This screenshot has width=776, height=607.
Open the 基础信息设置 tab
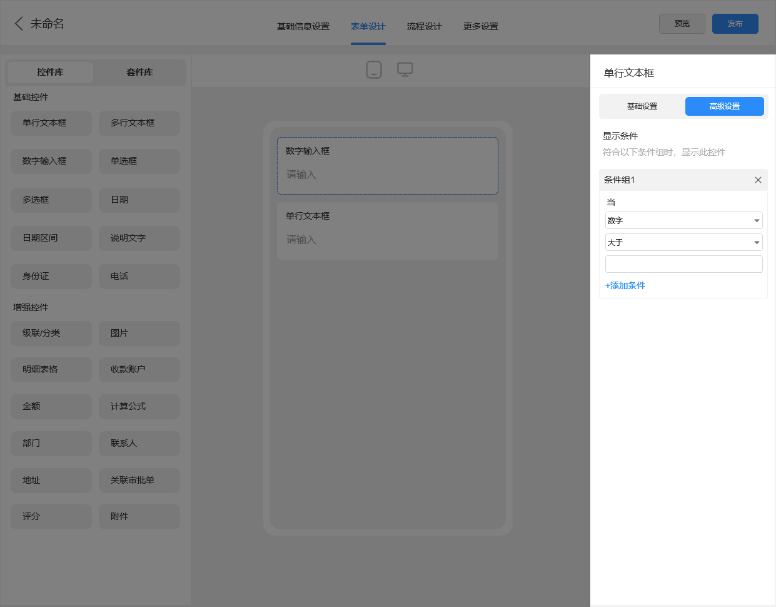tap(303, 26)
